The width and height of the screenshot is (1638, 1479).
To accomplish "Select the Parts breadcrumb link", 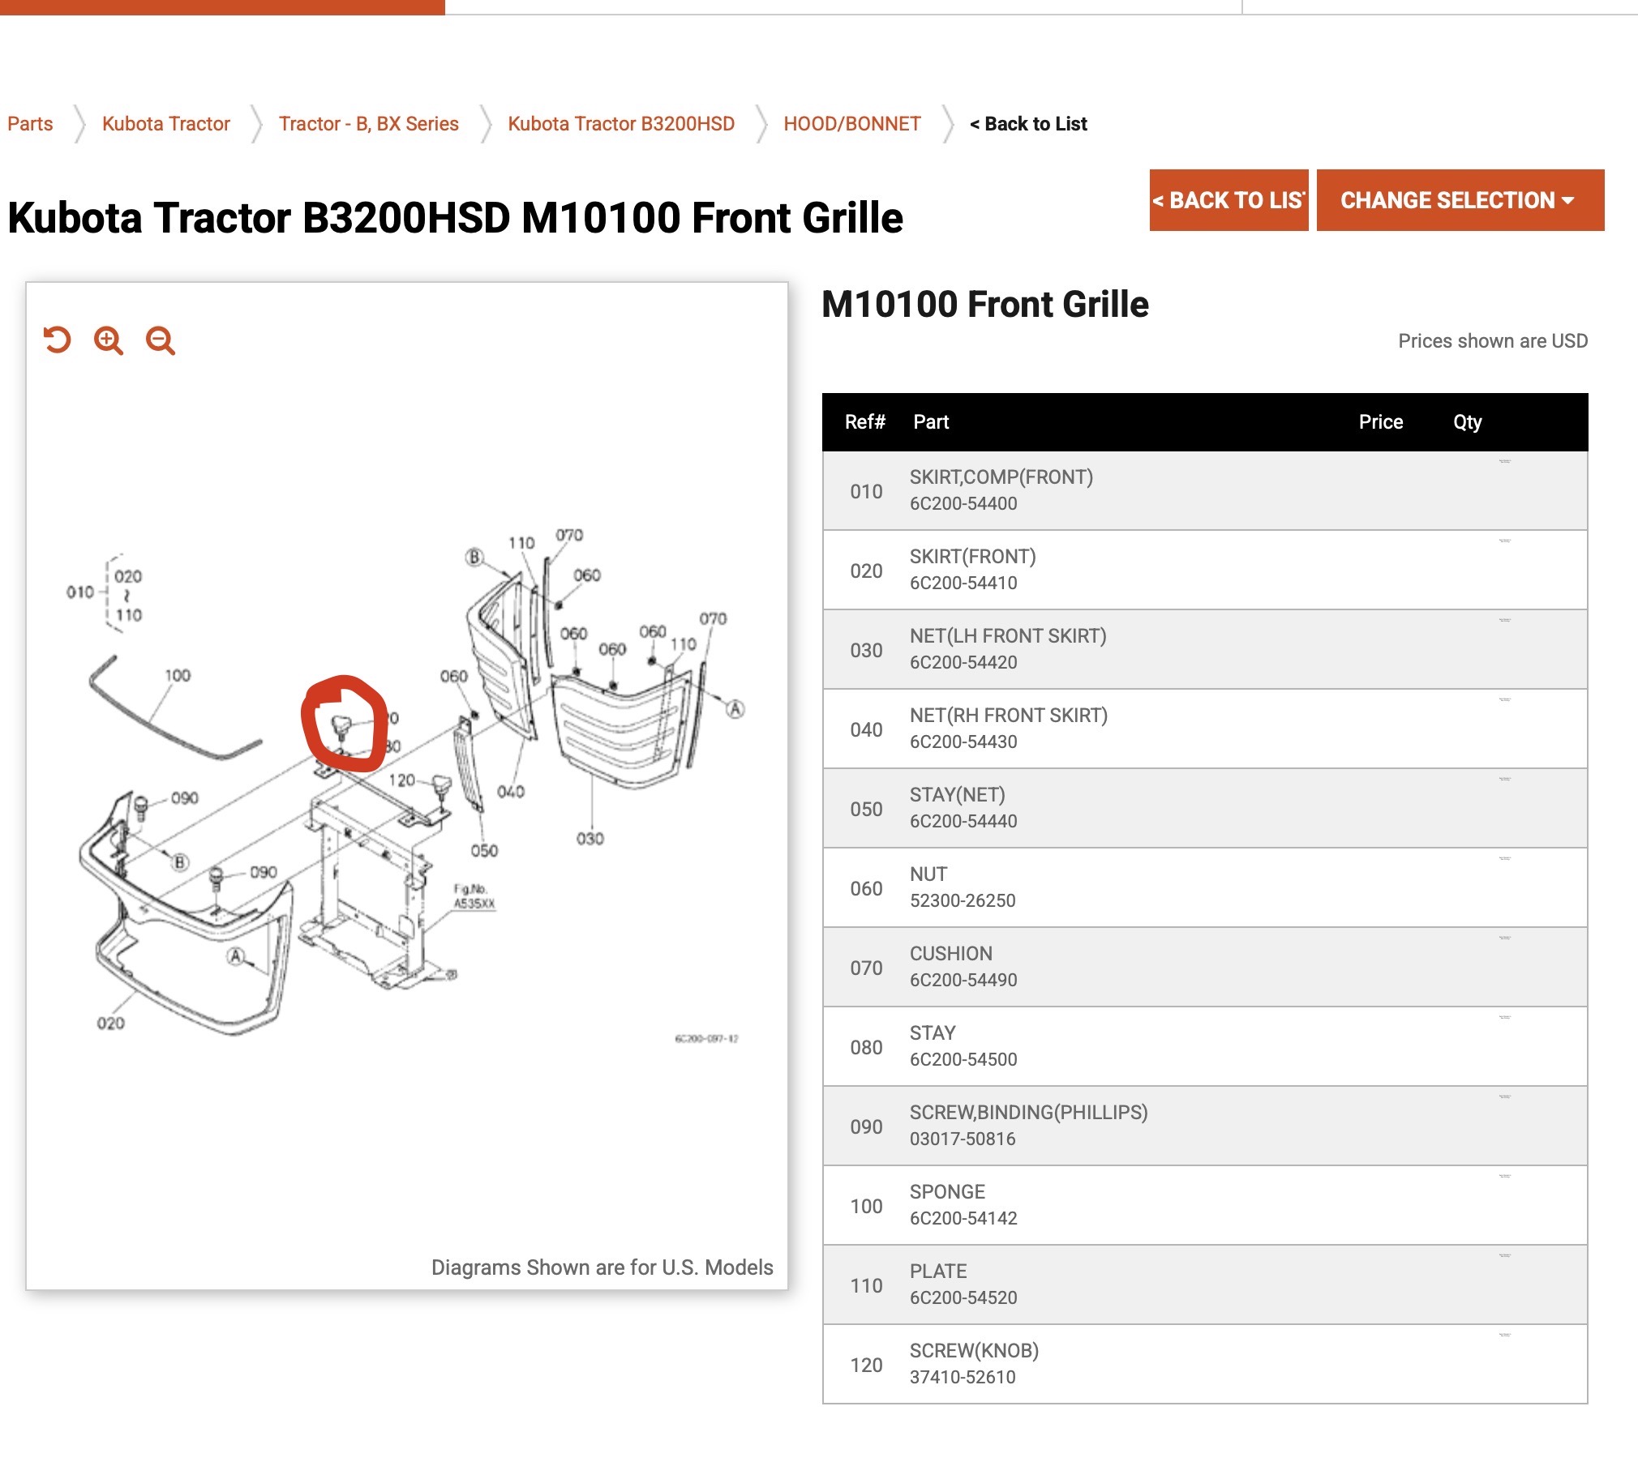I will [30, 122].
